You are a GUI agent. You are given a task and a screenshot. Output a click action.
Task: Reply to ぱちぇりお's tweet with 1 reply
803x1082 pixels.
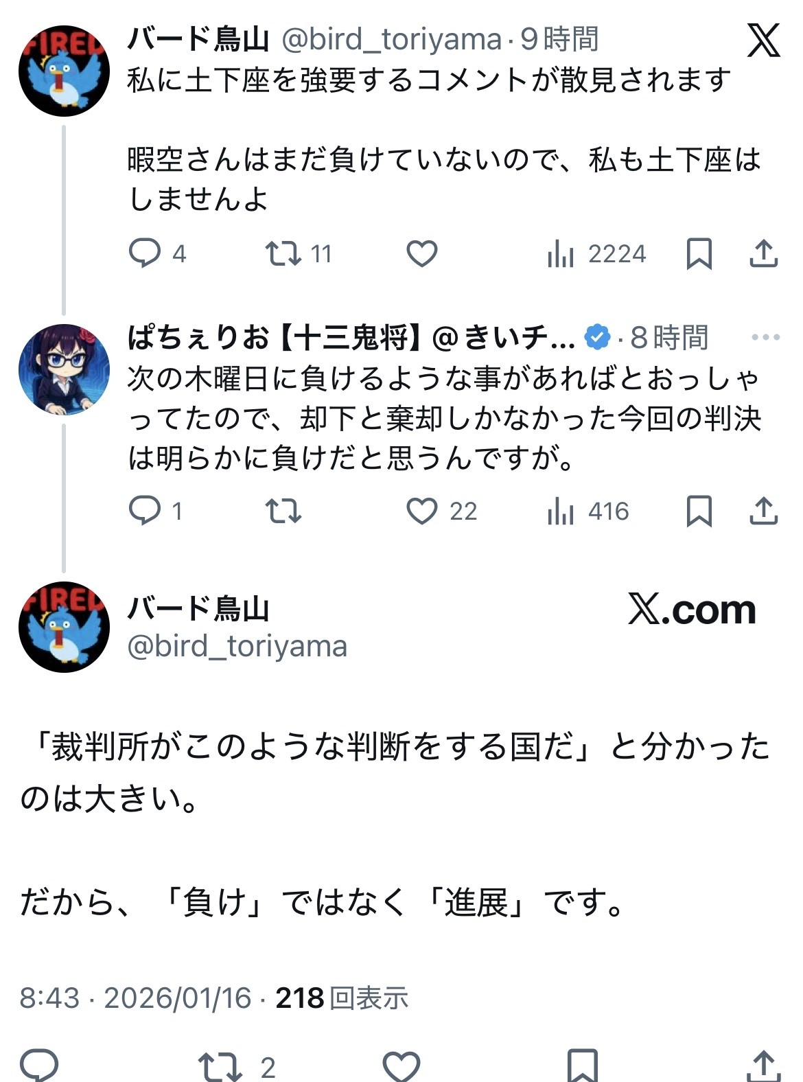point(145,511)
